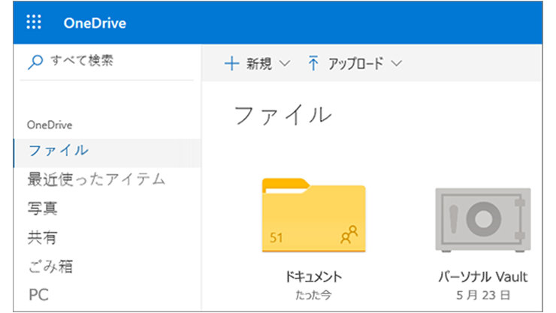The width and height of the screenshot is (556, 313).
Task: Click the 新規 button label
Action: click(259, 64)
